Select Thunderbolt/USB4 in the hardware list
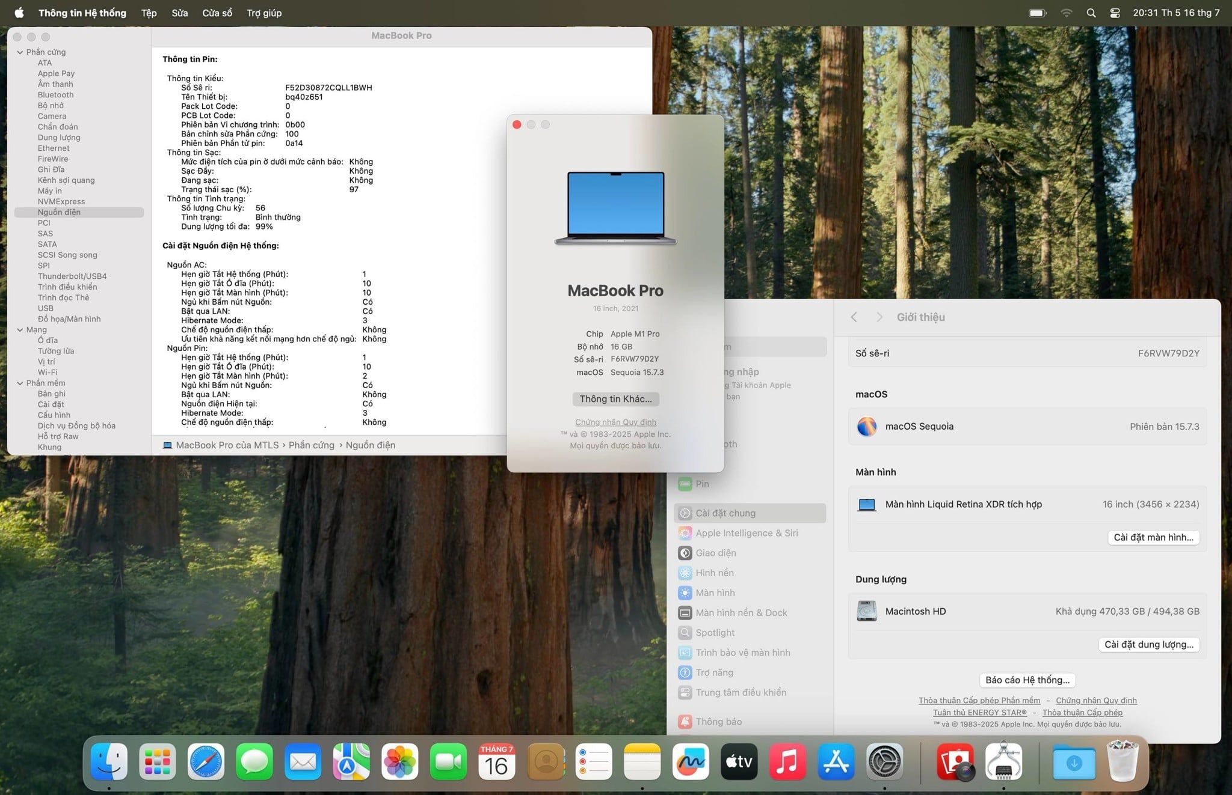The height and width of the screenshot is (795, 1232). click(72, 276)
